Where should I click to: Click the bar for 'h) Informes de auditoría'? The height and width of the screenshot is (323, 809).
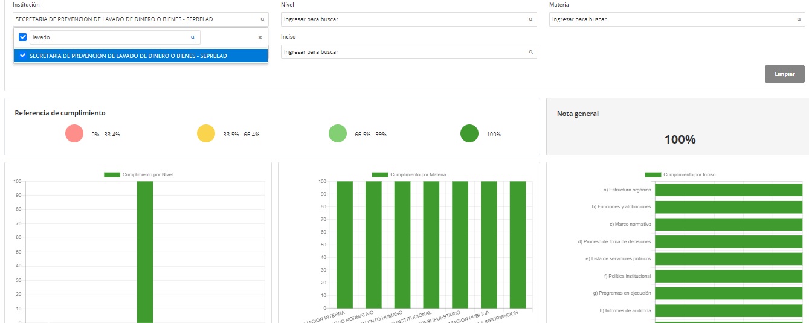(x=729, y=310)
